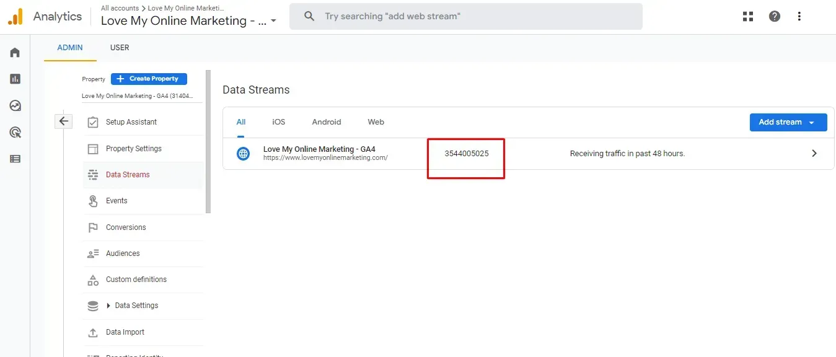
Task: Open the three-dot more options menu
Action: point(799,17)
